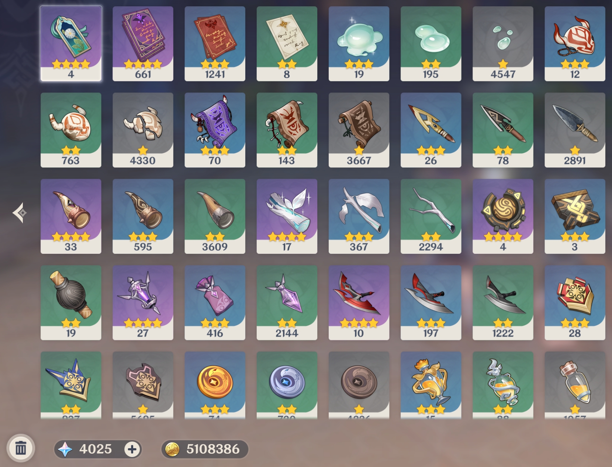The image size is (612, 467).
Task: Choose the golden arrowhead with 26
Action: [431, 130]
